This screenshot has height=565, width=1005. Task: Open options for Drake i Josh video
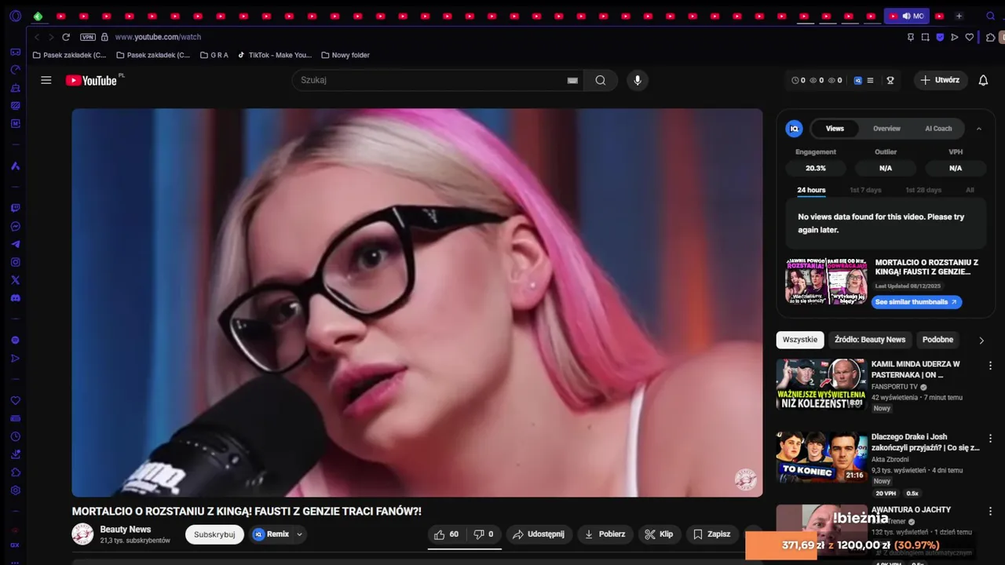click(990, 439)
